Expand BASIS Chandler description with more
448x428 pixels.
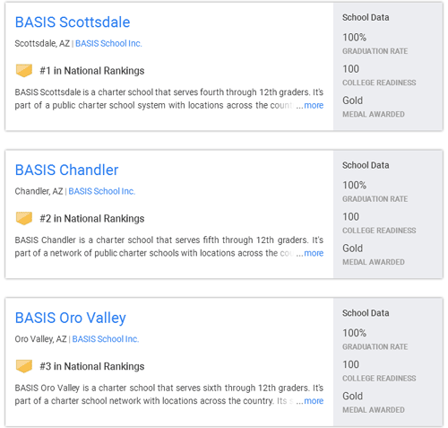coord(314,253)
